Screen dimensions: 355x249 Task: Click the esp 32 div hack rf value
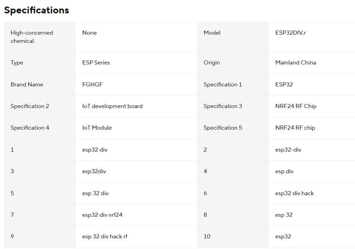[x=105, y=237]
